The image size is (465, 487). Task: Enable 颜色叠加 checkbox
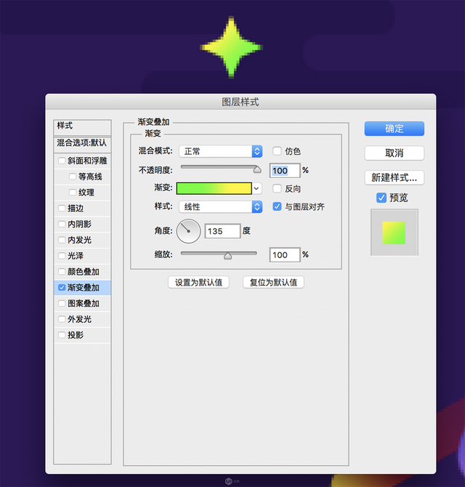(x=62, y=271)
